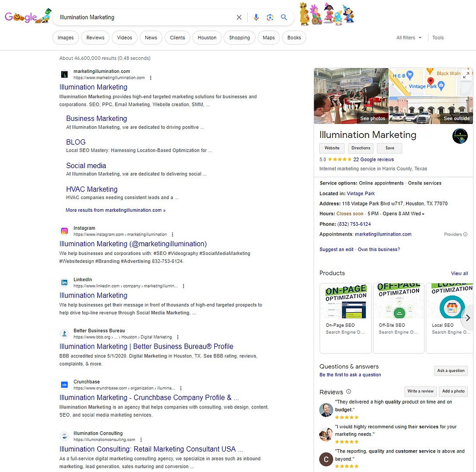Click the Ask a question button
Viewport: 476px width, 472px height.
[x=451, y=371]
